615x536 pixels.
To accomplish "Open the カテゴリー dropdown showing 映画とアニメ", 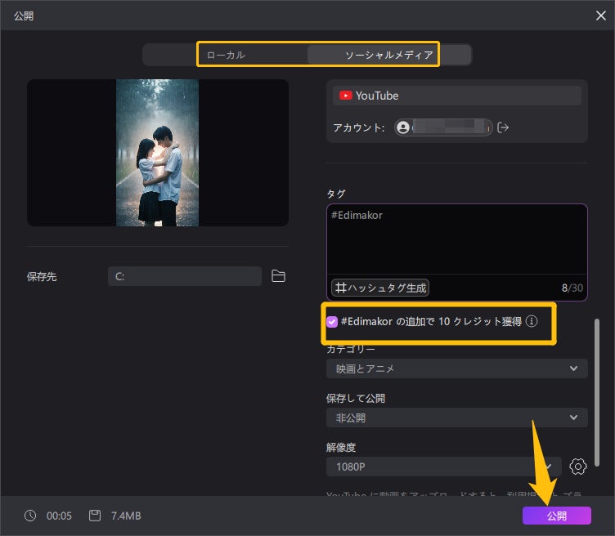I will [x=456, y=368].
